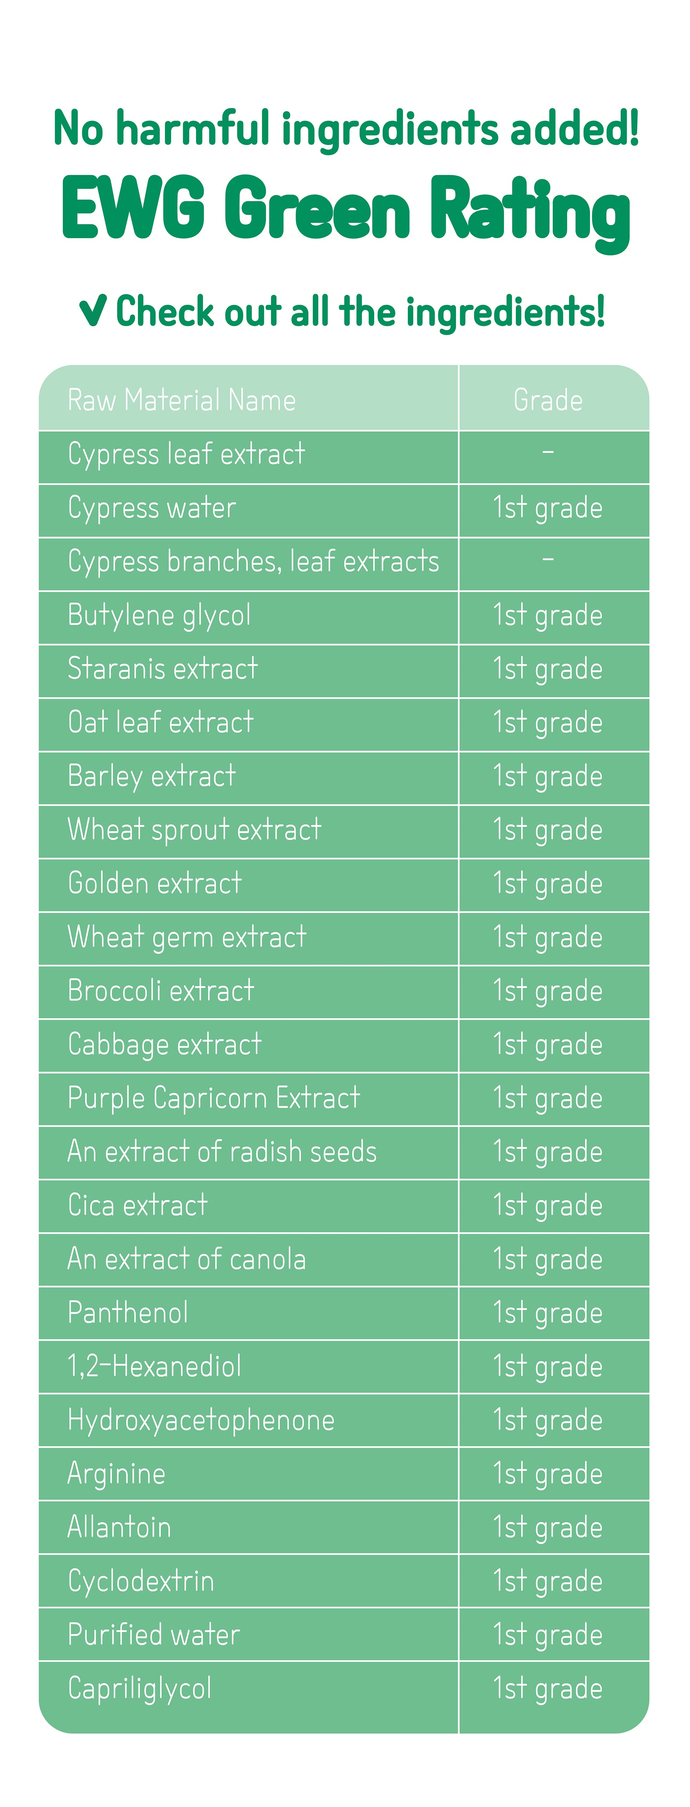
Task: Select the 'Oat leaf extract' entry
Action: click(160, 722)
